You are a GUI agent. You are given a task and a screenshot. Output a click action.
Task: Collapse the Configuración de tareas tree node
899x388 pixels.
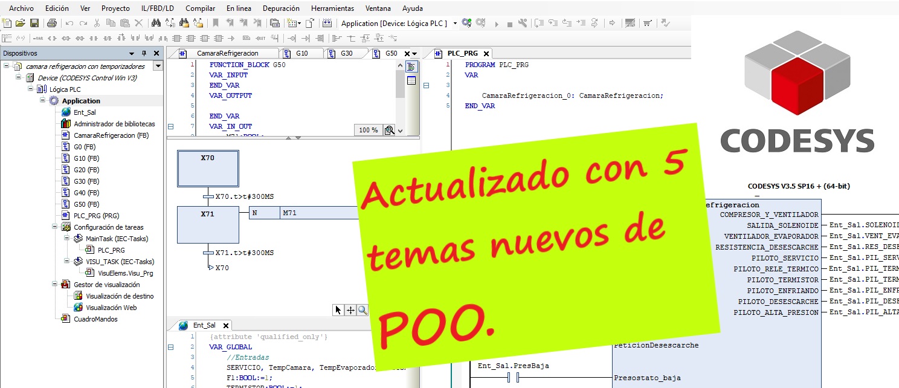coord(56,227)
